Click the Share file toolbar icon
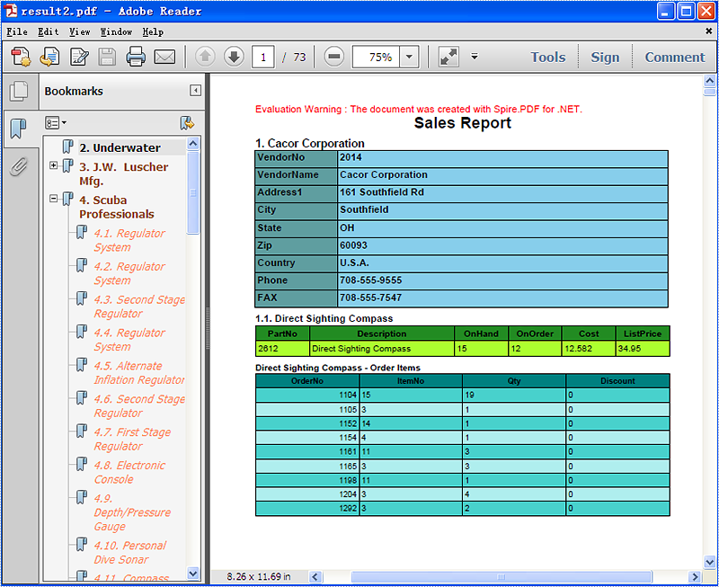The image size is (719, 587). click(x=49, y=57)
